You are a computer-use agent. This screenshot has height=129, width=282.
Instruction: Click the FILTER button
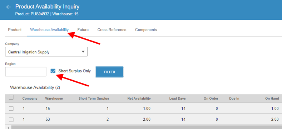tap(109, 72)
